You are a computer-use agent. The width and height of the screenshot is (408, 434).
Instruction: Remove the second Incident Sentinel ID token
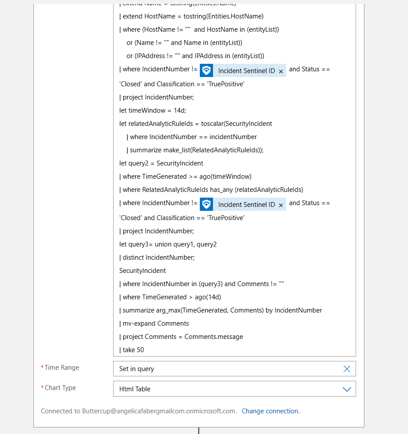[281, 205]
